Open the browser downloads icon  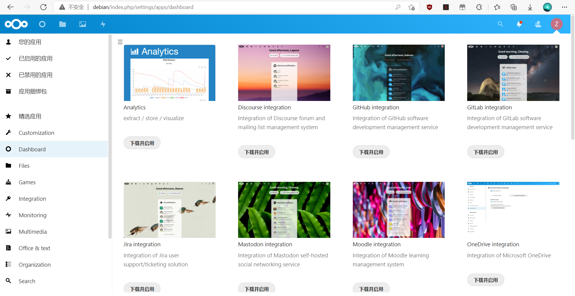[x=530, y=7]
